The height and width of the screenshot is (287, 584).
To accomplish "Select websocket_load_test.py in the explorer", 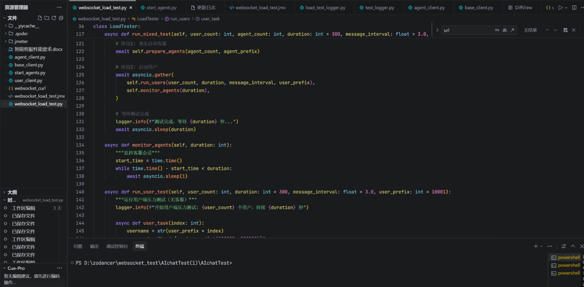I will click(x=33, y=104).
